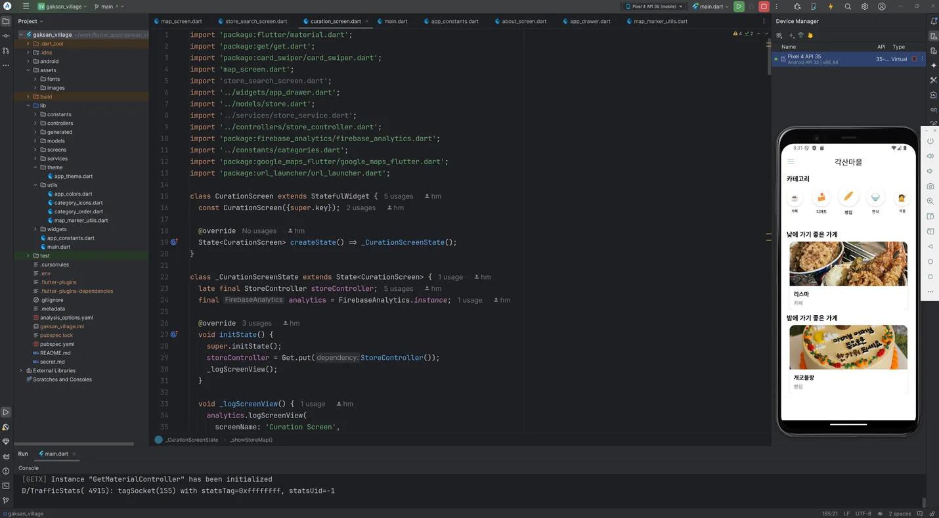Open the Pixel 4 API 35 device selector
This screenshot has width=939, height=518.
pos(653,7)
